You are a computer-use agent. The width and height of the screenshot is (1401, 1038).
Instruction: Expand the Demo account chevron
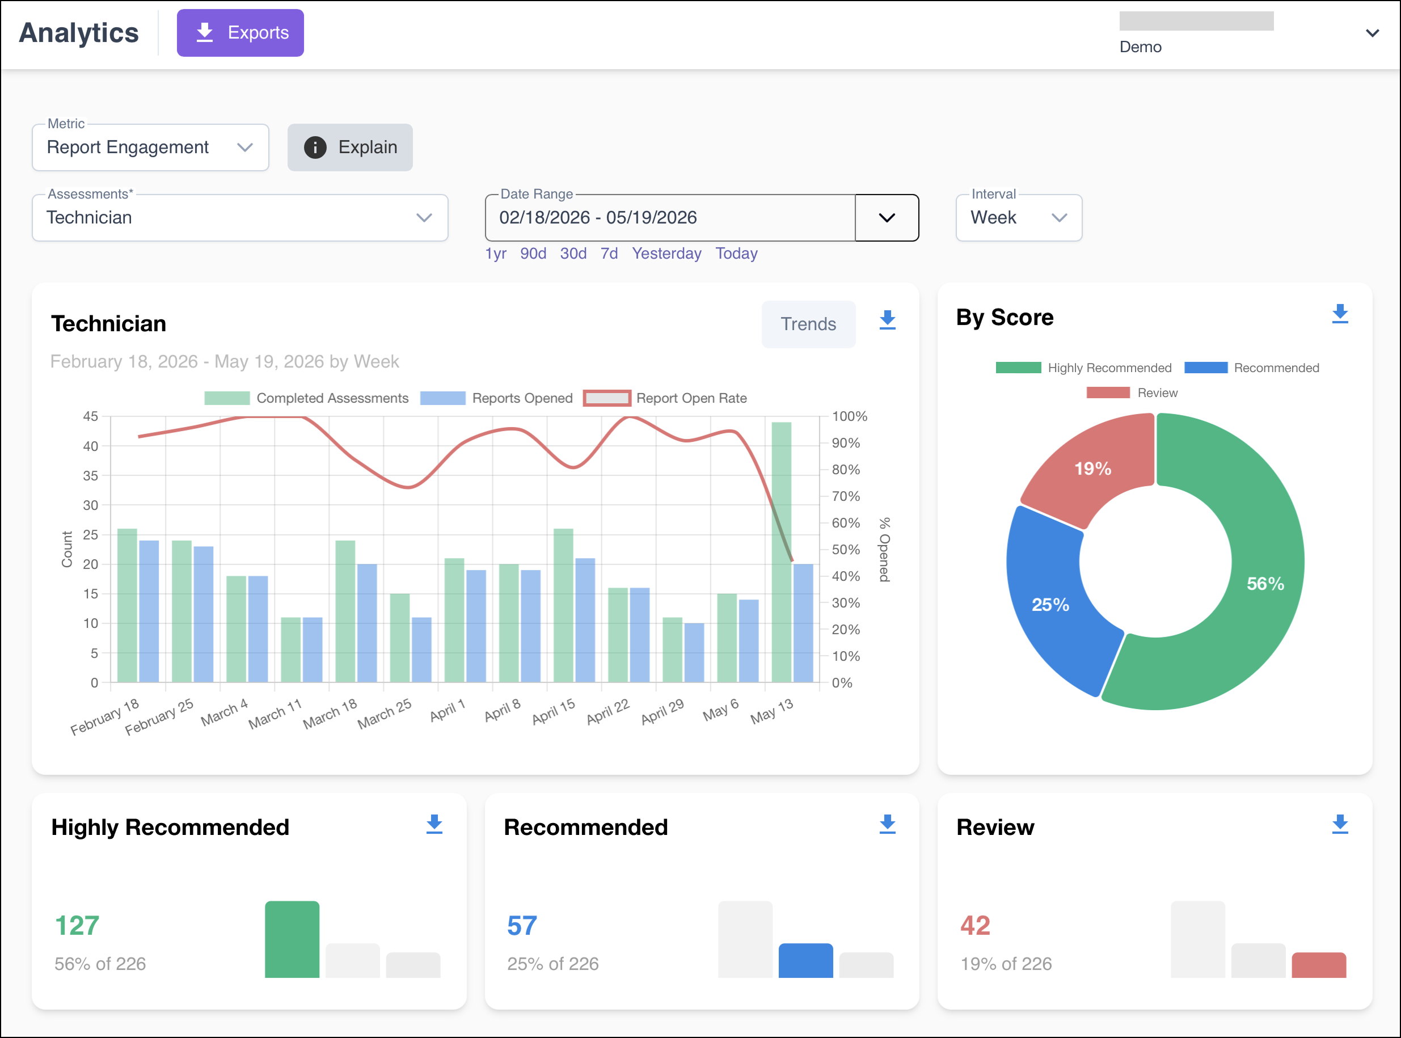point(1373,33)
